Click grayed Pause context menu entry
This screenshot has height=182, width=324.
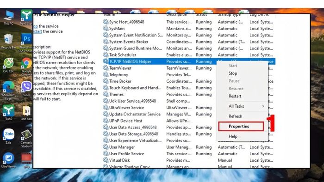point(242,81)
